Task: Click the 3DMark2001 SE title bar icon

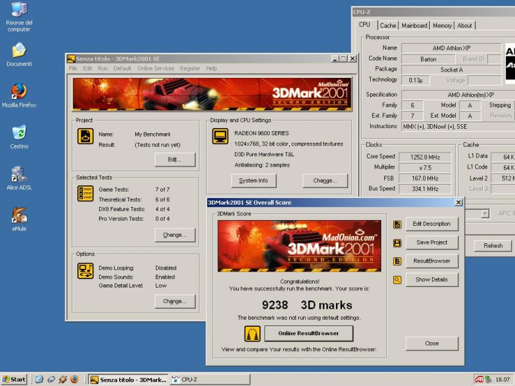Action: (71, 59)
